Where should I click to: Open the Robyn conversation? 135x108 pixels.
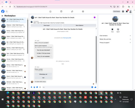tap(13, 37)
